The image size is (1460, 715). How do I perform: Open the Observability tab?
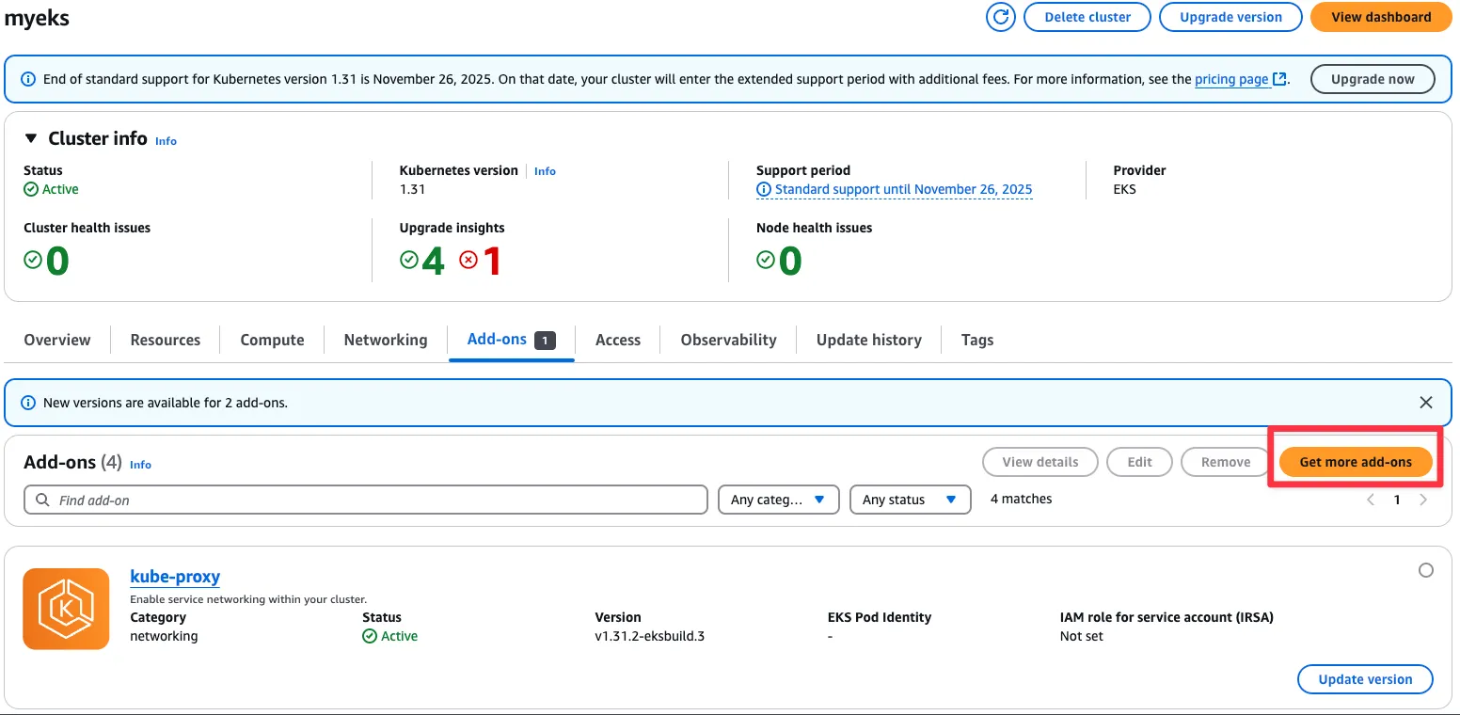(x=729, y=340)
